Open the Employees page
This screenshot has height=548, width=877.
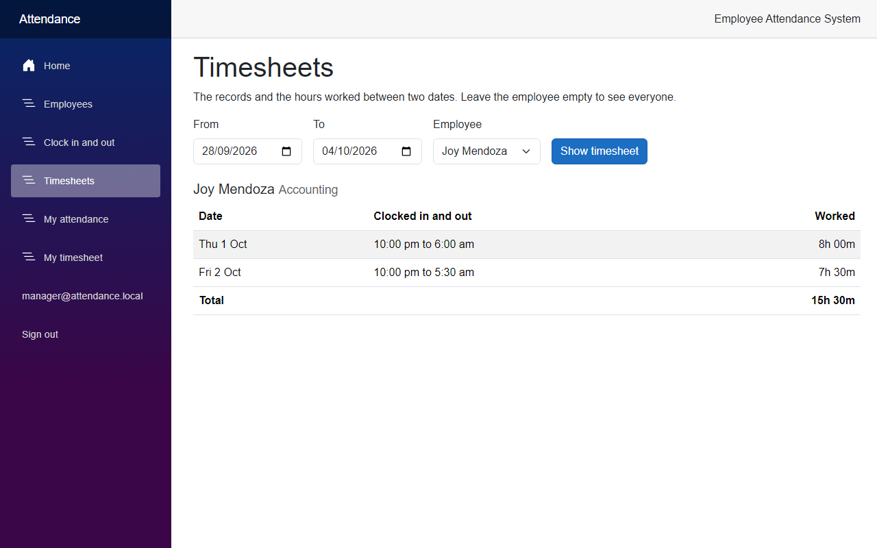pyautogui.click(x=86, y=104)
